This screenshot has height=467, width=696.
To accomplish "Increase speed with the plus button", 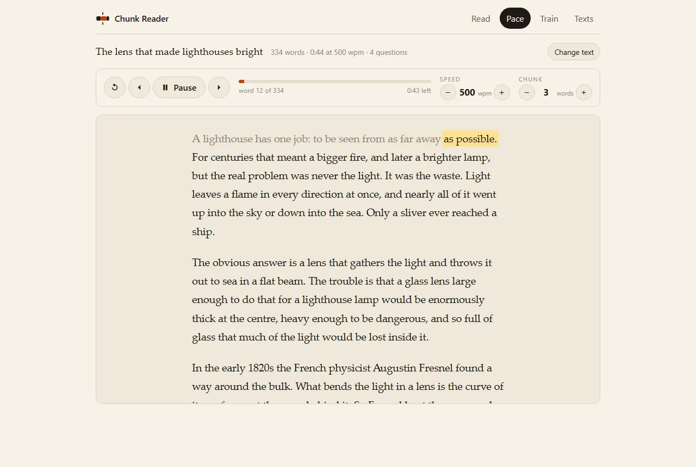I will point(502,92).
